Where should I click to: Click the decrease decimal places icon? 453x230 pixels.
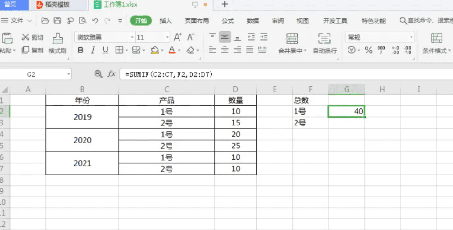408,50
